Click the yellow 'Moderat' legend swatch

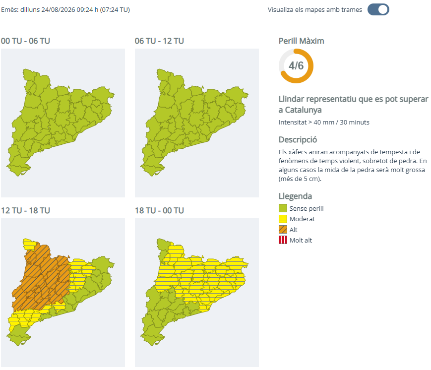[283, 219]
